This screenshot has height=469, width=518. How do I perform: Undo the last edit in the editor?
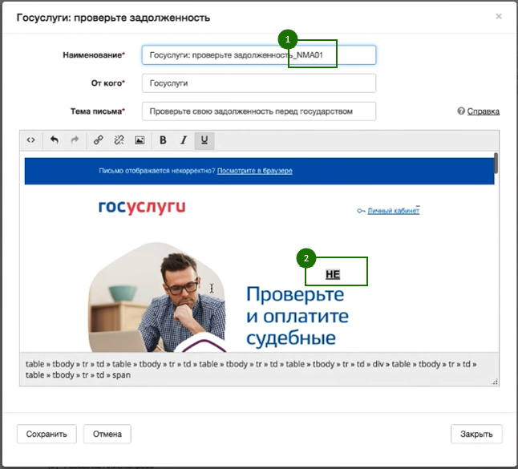click(x=55, y=140)
